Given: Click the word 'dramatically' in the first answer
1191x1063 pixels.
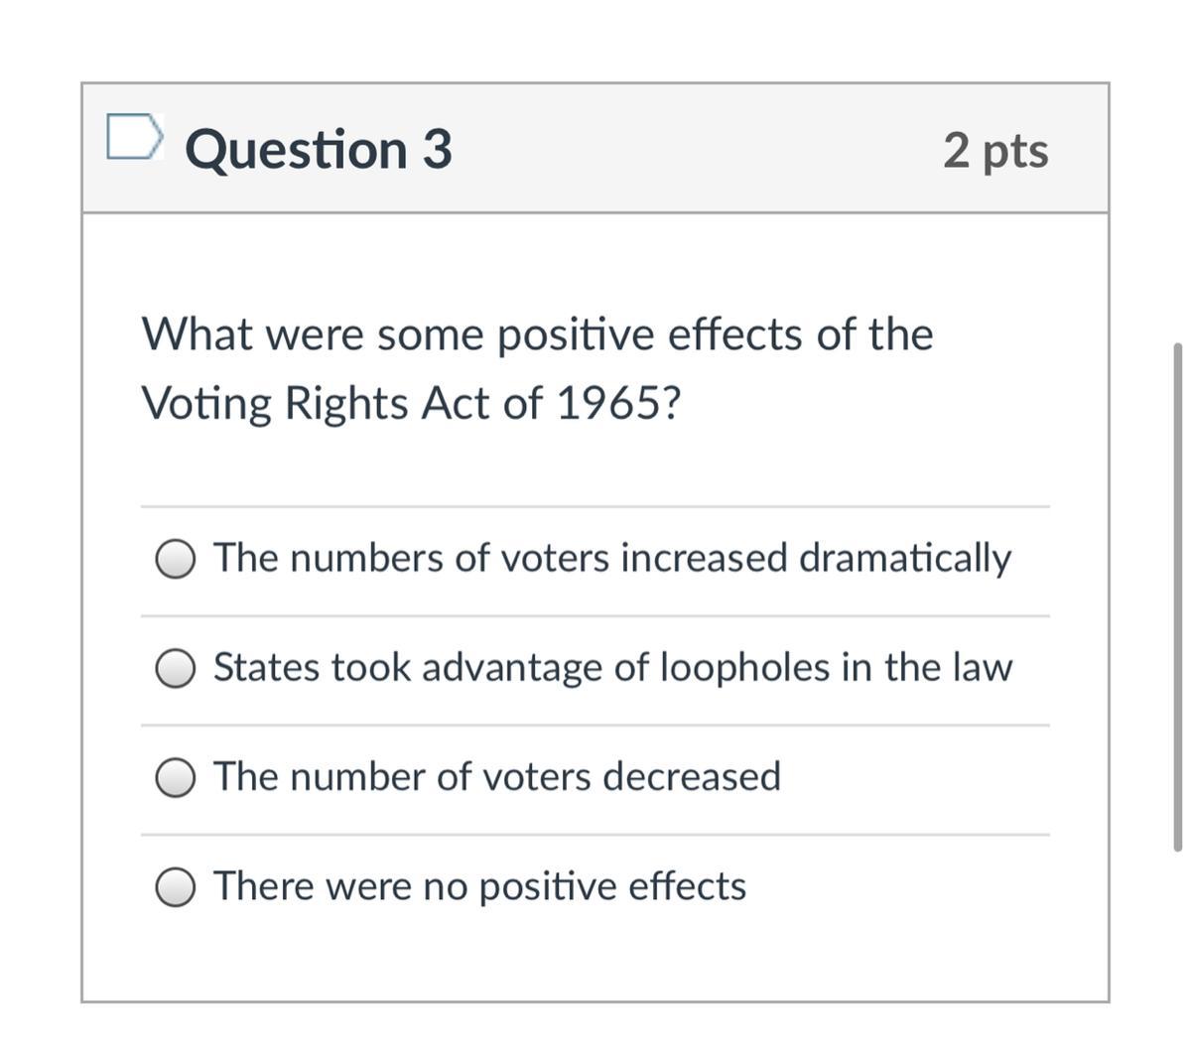Looking at the screenshot, I should pyautogui.click(x=905, y=558).
